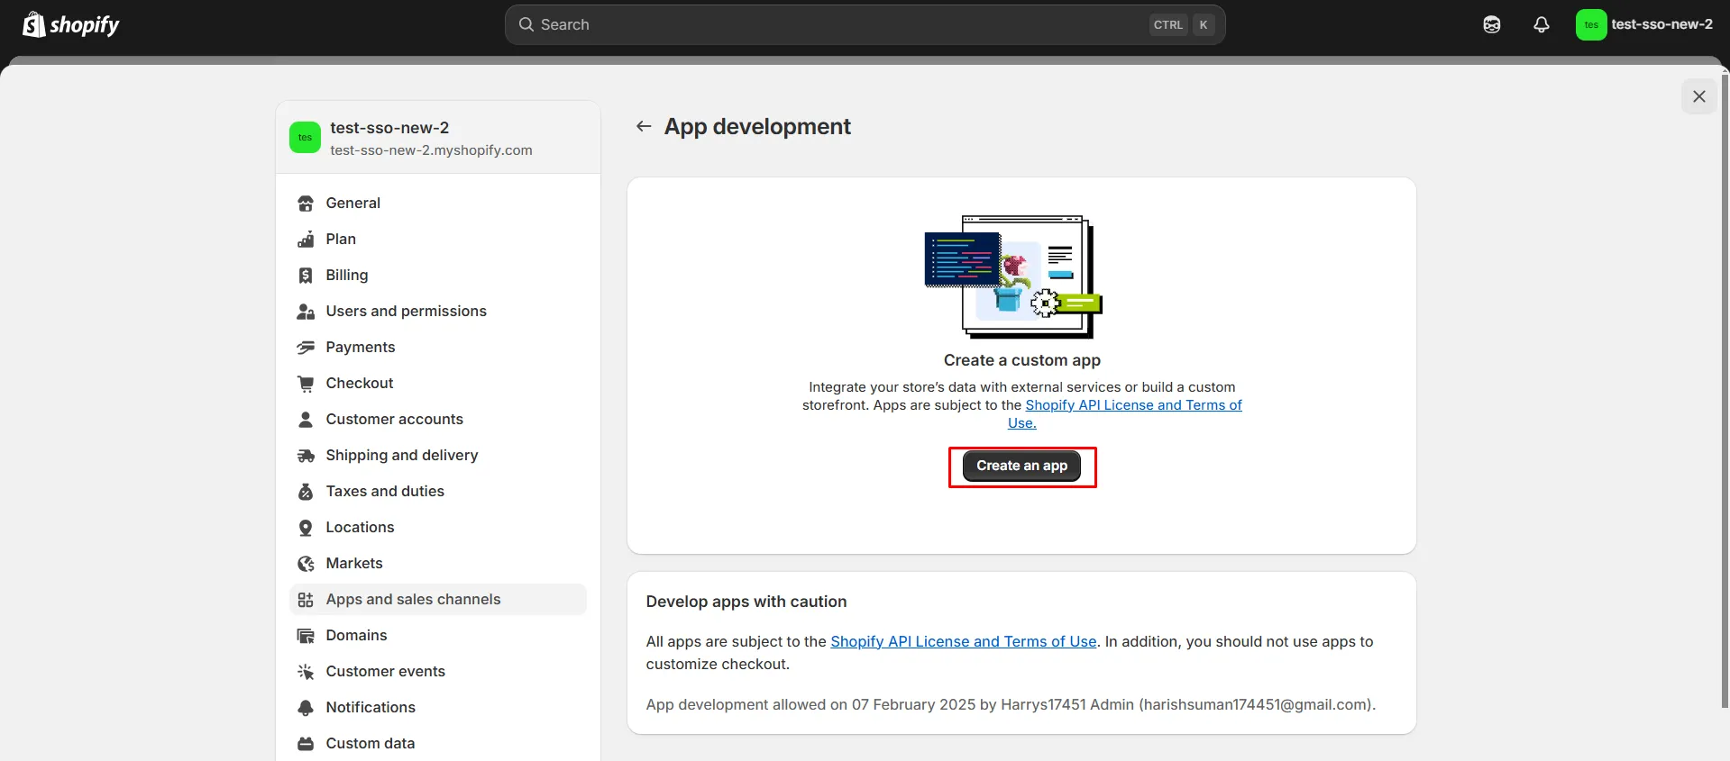1730x761 pixels.
Task: Click the Customer events icon
Action: pyautogui.click(x=306, y=672)
